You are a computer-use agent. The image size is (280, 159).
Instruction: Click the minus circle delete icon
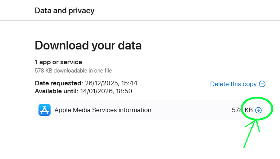click(x=262, y=84)
